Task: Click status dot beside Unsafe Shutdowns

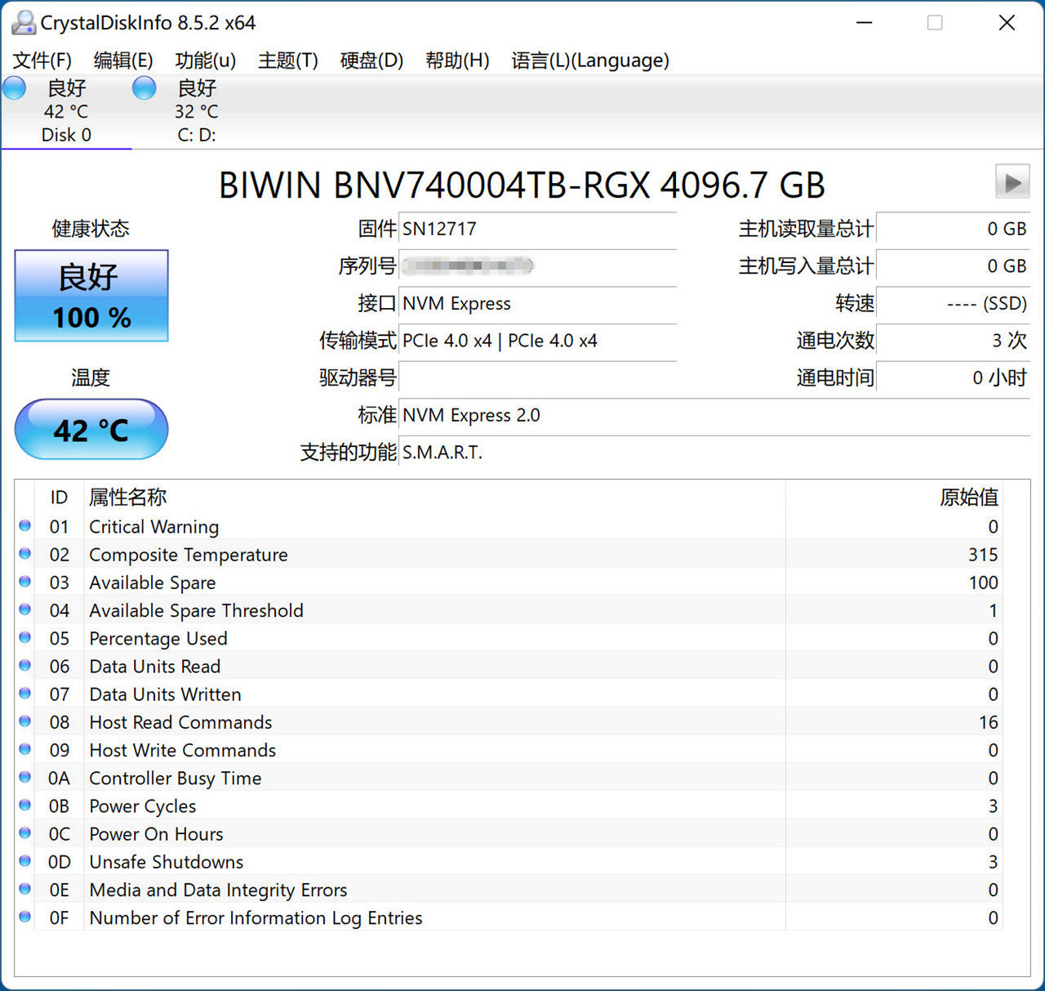Action: coord(25,861)
